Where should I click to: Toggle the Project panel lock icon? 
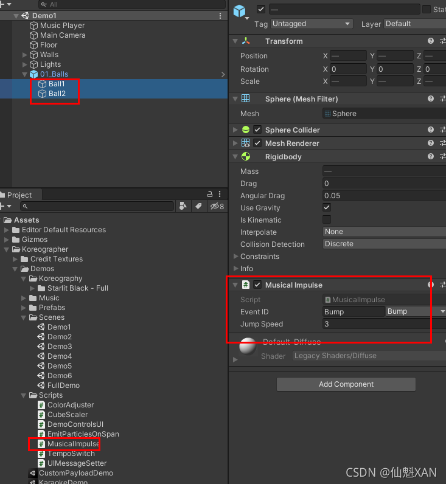210,194
